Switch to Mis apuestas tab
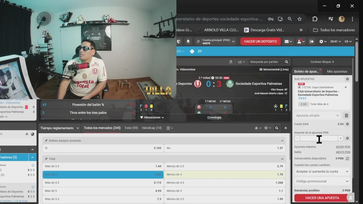 (x=337, y=71)
